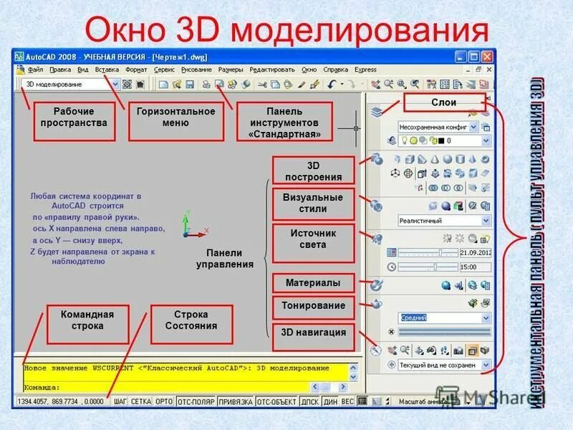
Task: Click the Layer Properties Manager stack icon
Action: pyautogui.click(x=377, y=112)
